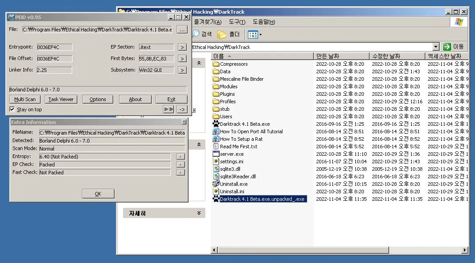Click the Explorer address path field
This screenshot has height=263, width=475.
[x=312, y=47]
